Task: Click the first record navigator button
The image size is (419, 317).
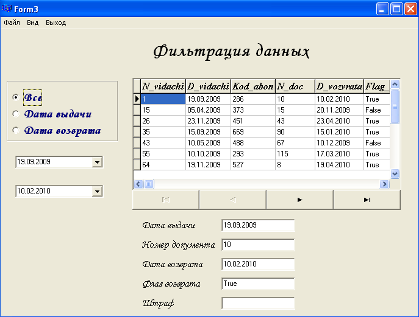Action: pos(165,200)
